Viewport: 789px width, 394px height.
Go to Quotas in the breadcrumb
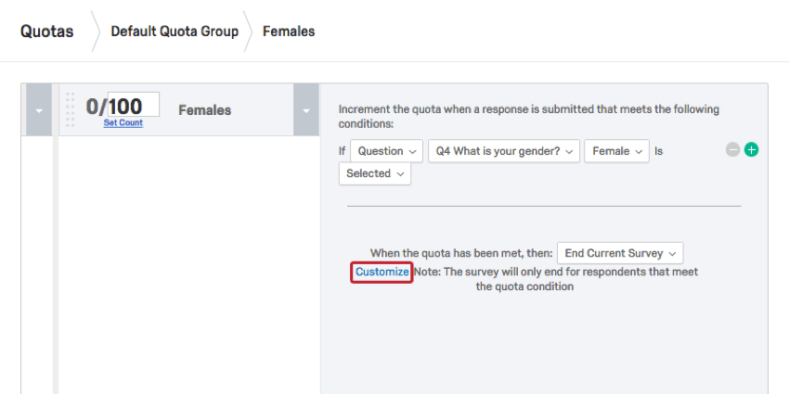pos(46,32)
